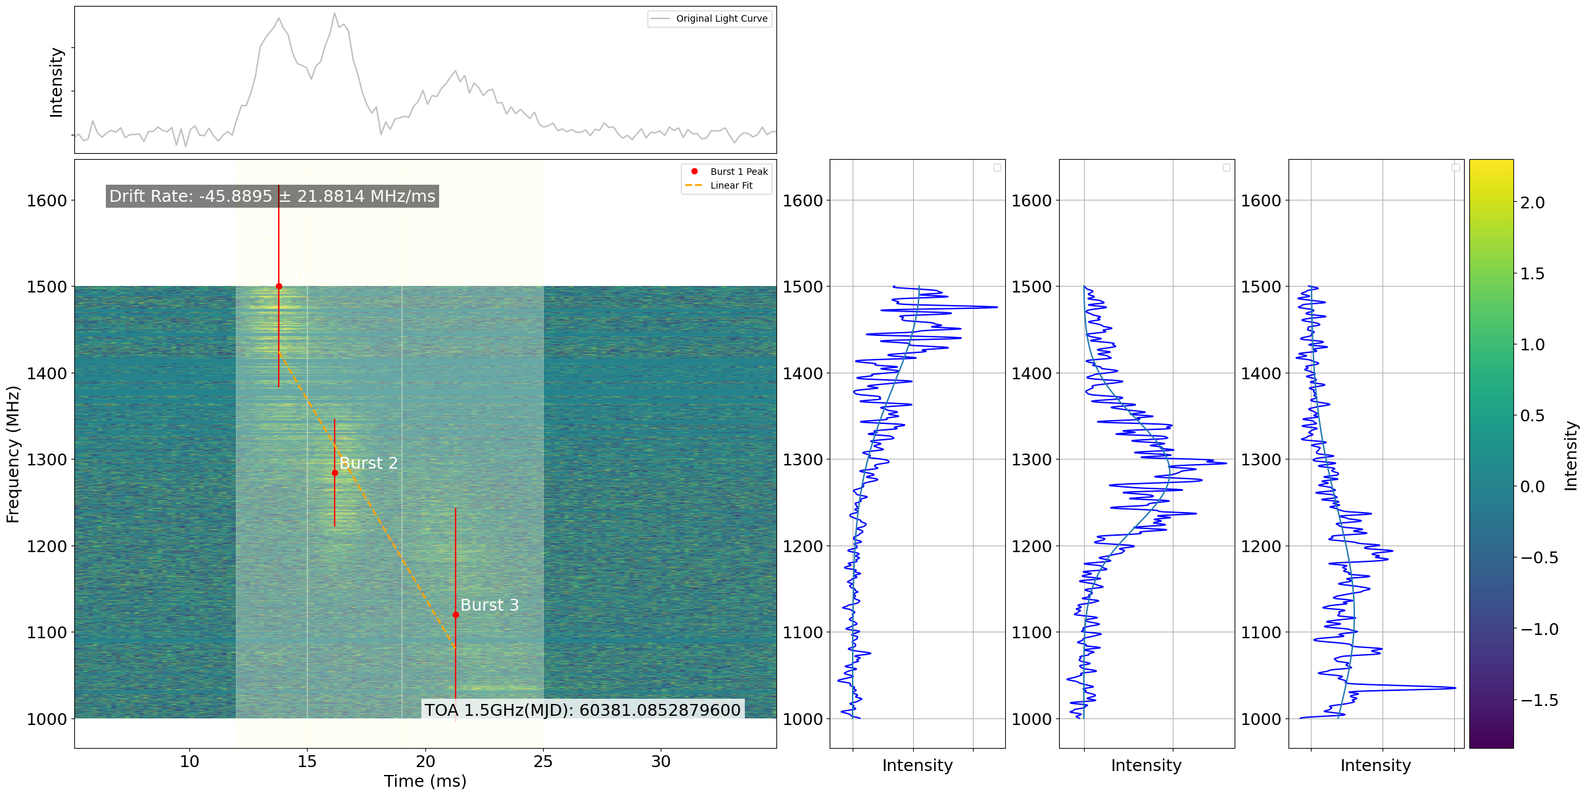1585x796 pixels.
Task: Click the colorbar near the −1.5 level
Action: tap(1491, 700)
